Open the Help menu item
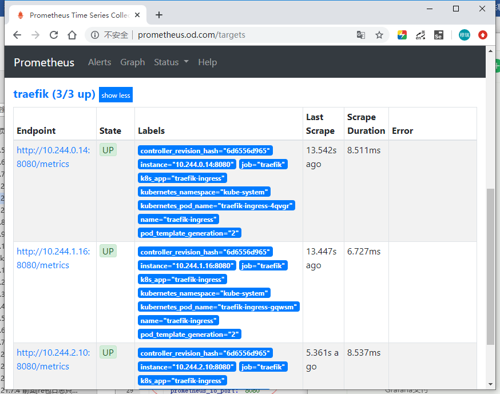 (207, 62)
